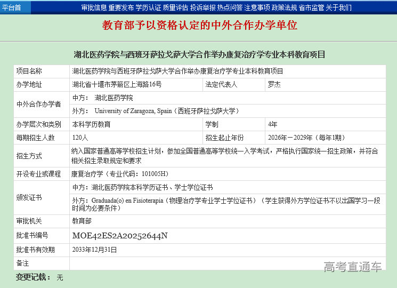The width and height of the screenshot is (397, 288).
Task: Select the 省市监管 menu item
Action: point(311,7)
